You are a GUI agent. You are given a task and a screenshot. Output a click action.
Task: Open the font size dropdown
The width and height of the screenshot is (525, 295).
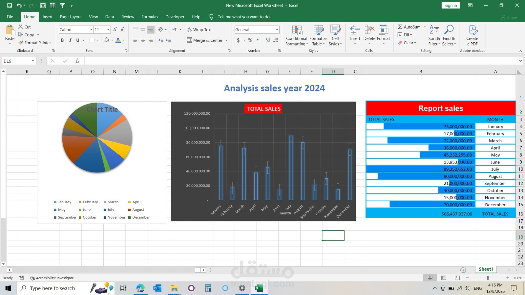click(x=108, y=30)
